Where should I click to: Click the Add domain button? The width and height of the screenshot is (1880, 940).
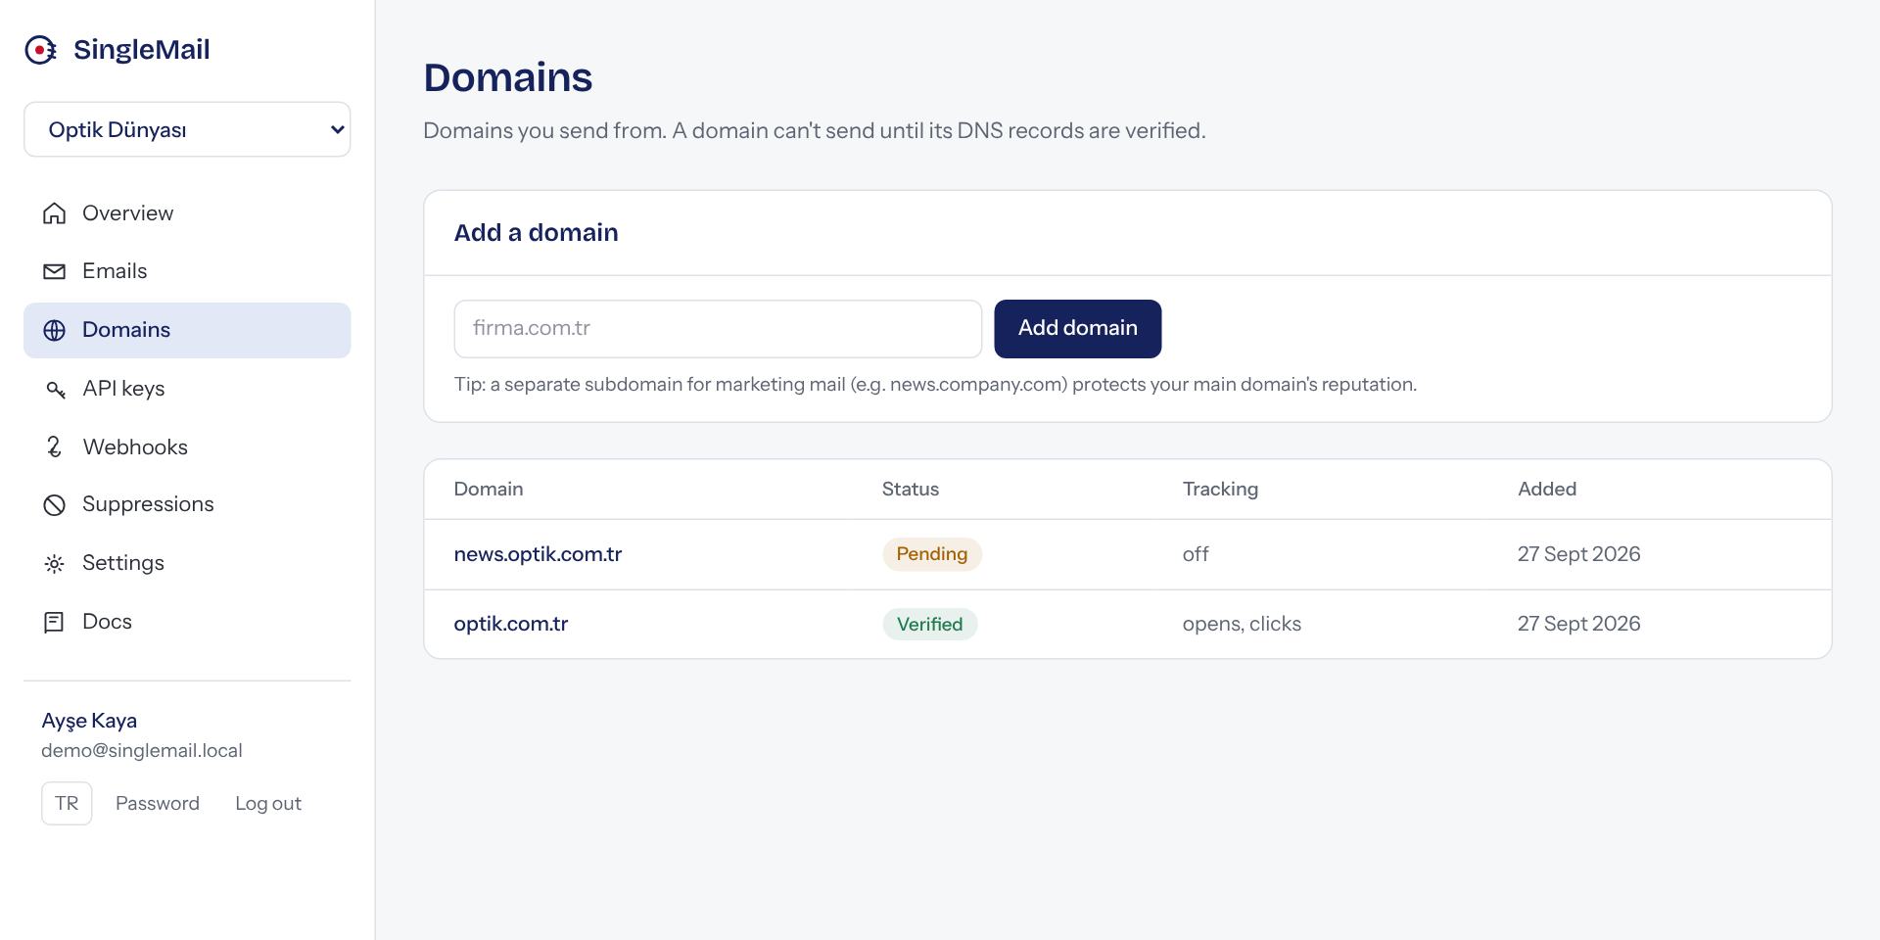(1078, 329)
